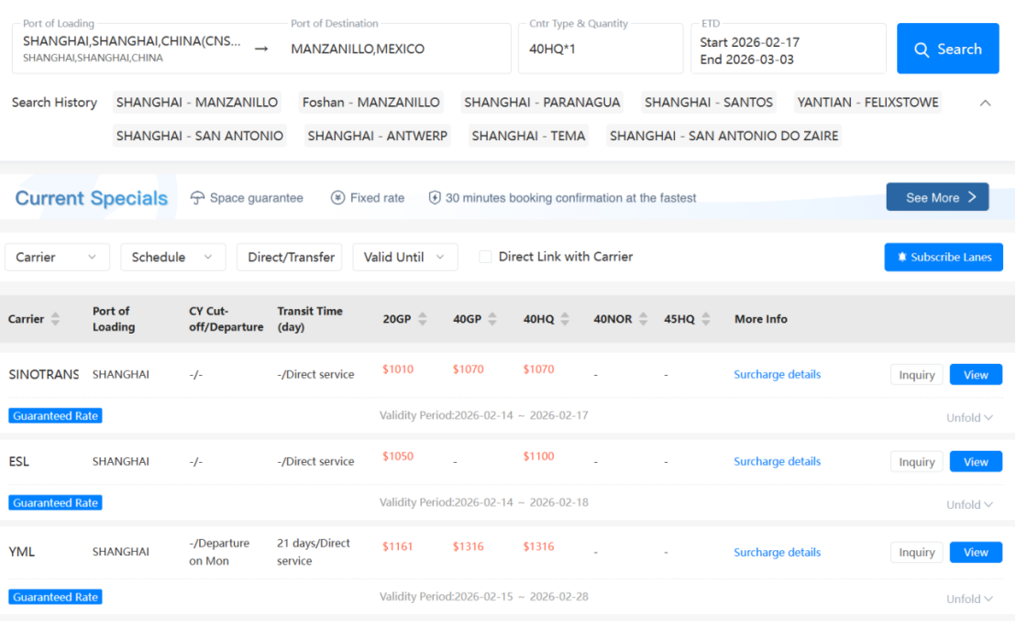Sort rates by 45HQ column arrows
The image size is (1016, 627).
[705, 319]
